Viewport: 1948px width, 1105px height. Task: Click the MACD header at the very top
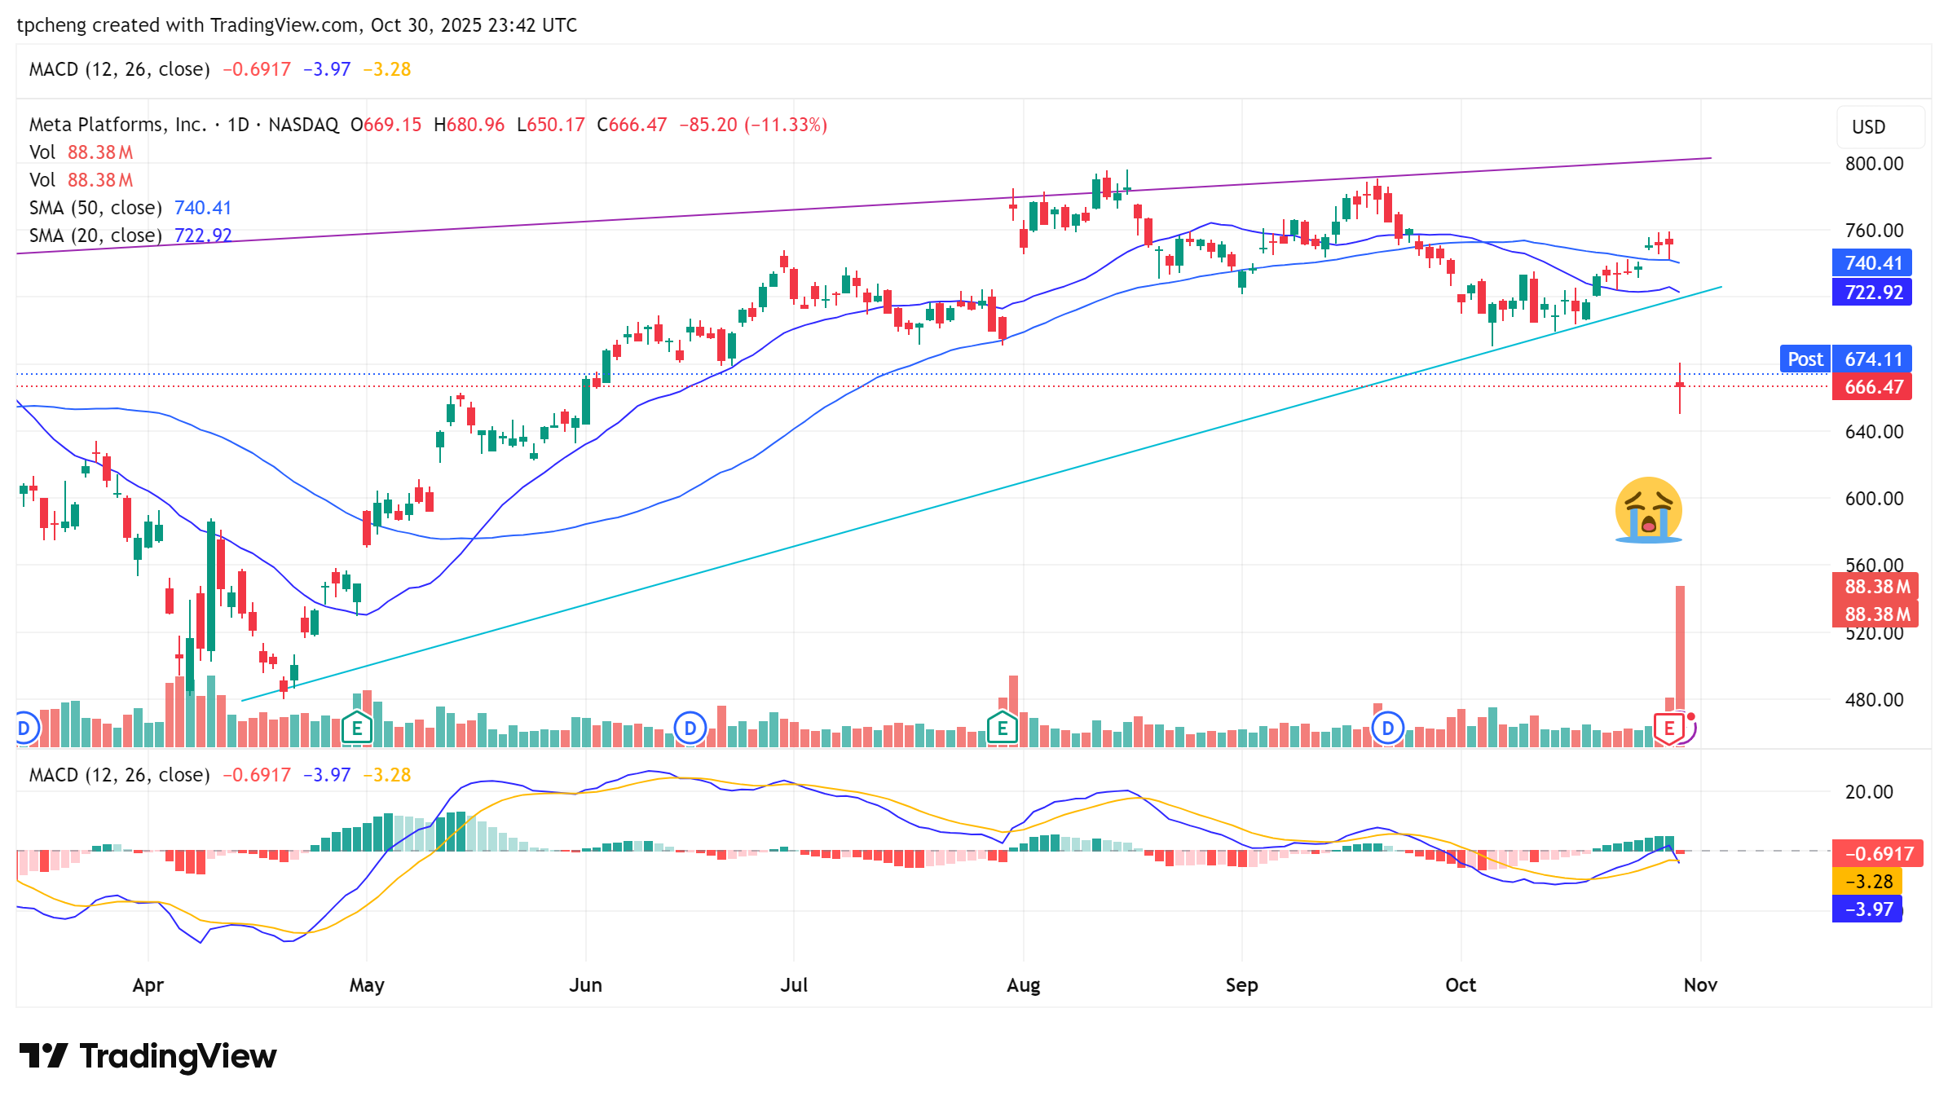(119, 69)
